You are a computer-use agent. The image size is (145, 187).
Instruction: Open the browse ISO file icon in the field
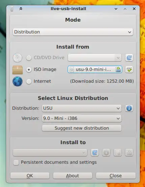(x=118, y=70)
